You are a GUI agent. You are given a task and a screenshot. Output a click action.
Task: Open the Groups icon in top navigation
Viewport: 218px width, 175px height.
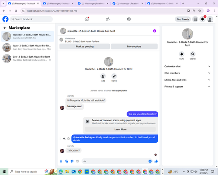point(129,19)
